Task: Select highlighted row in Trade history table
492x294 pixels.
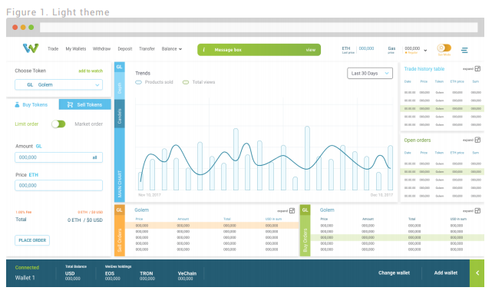Action: [x=442, y=108]
